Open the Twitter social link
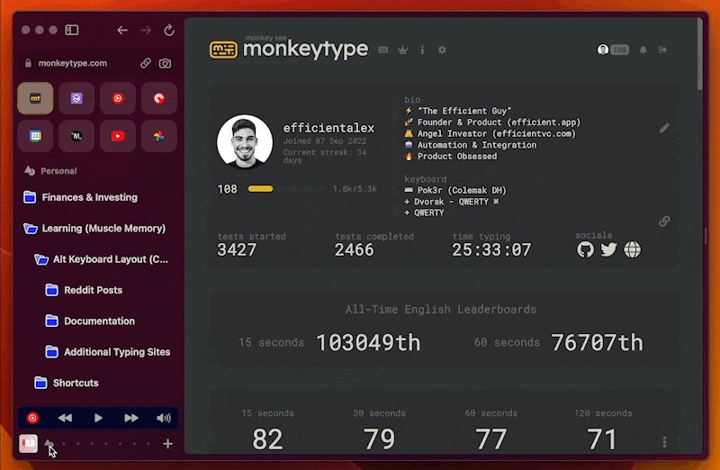 point(609,249)
